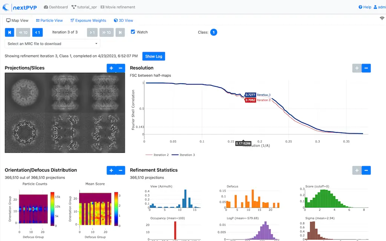Jump to first iteration button
Viewport: 386px width, 241px height.
[9, 32]
